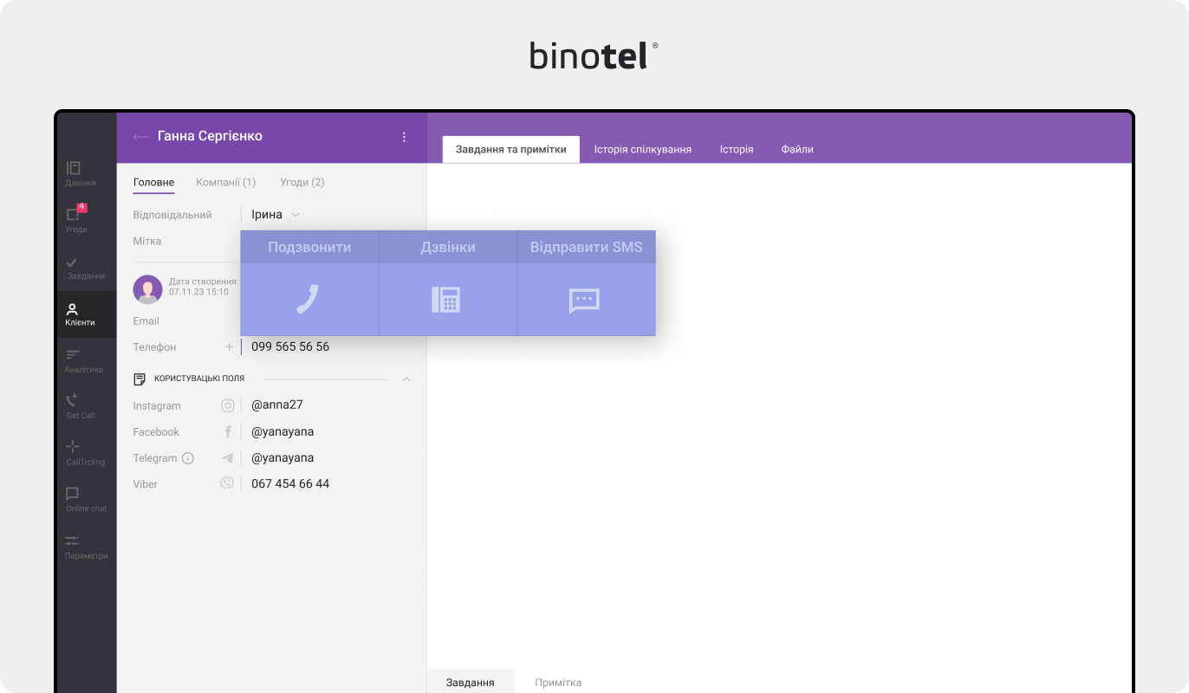The height and width of the screenshot is (693, 1189).
Task: Switch to the Угоди (2) tab
Action: click(x=302, y=182)
